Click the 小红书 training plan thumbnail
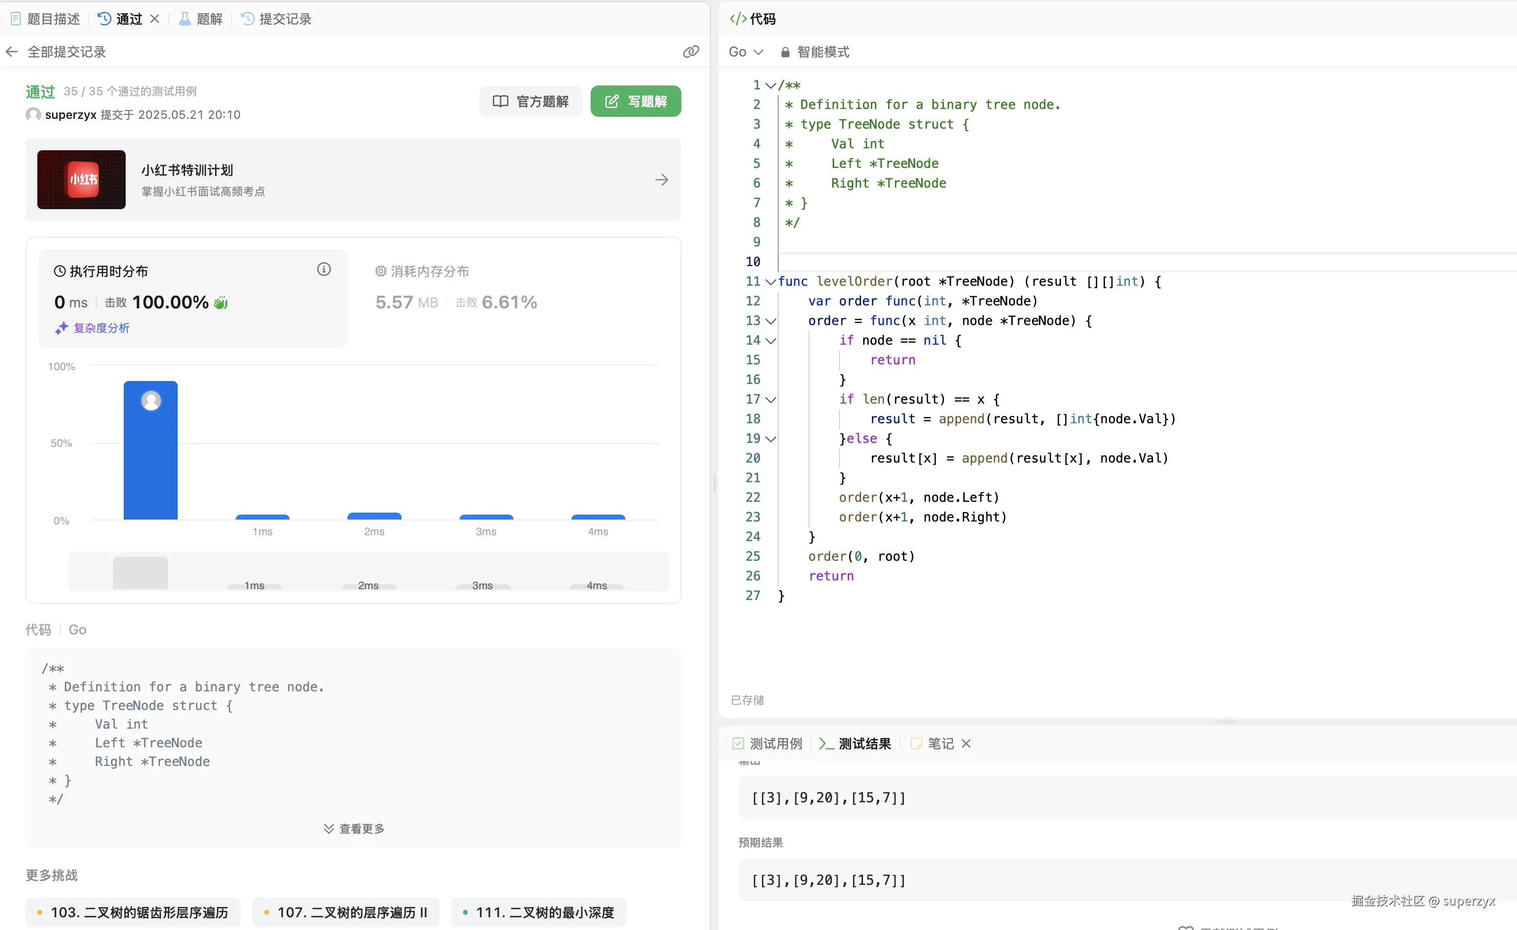This screenshot has width=1517, height=930. 81,180
